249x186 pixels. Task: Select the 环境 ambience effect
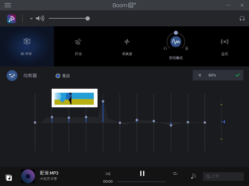point(78,47)
